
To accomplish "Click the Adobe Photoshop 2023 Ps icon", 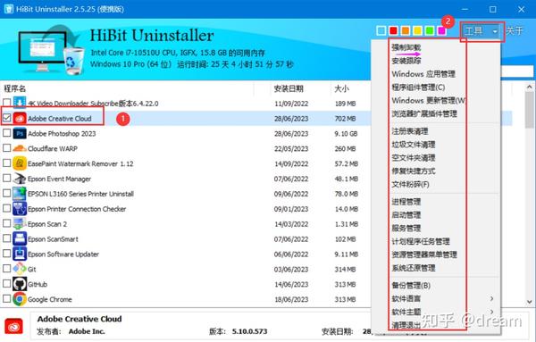I will click(x=20, y=133).
